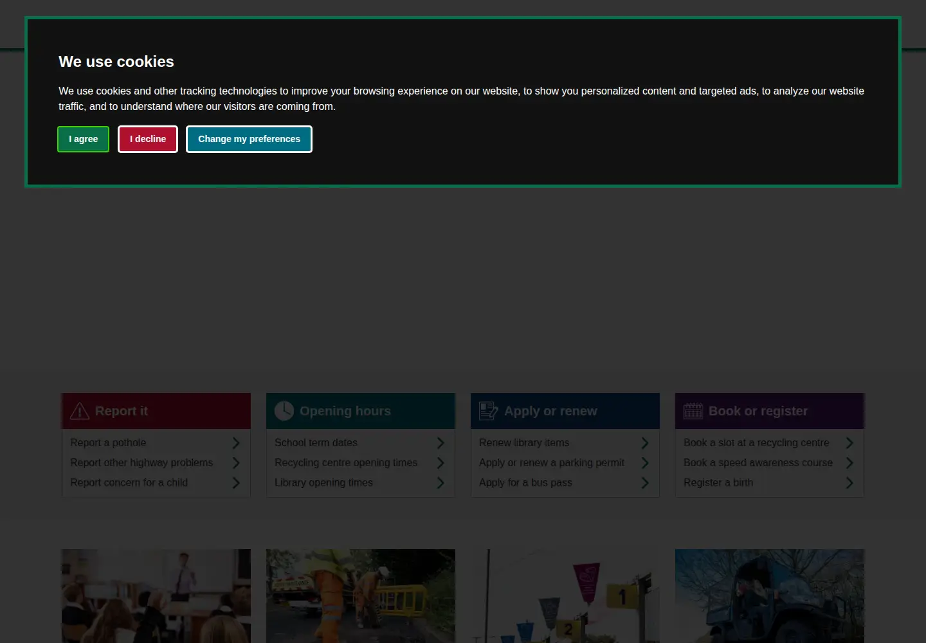This screenshot has width=926, height=643.
Task: Click the Report it warning triangle icon
Action: pos(80,411)
